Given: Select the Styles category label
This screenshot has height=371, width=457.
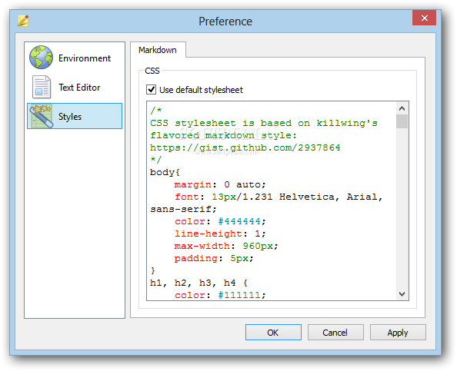Looking at the screenshot, I should click(70, 117).
